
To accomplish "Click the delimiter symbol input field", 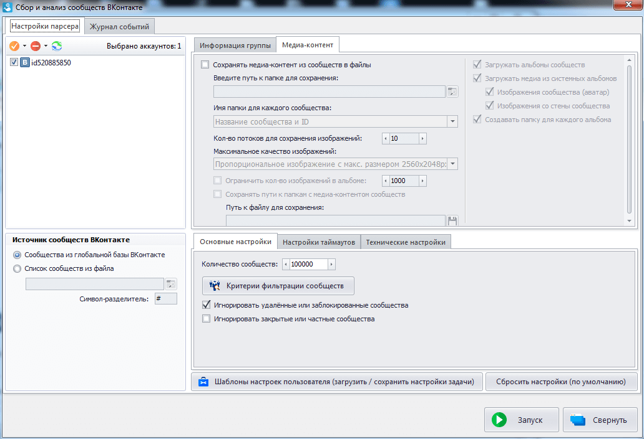I will [x=166, y=299].
